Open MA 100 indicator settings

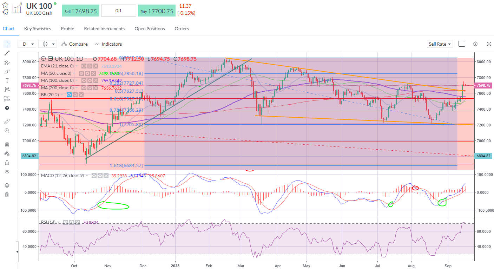click(90, 80)
